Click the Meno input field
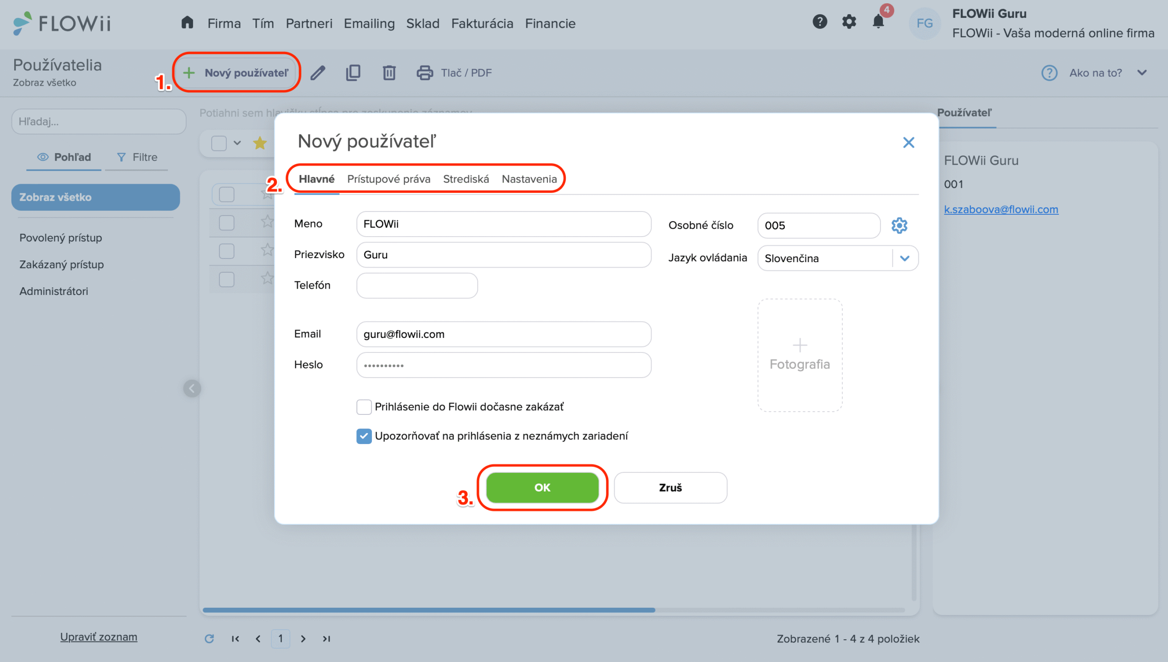The width and height of the screenshot is (1168, 662). pyautogui.click(x=504, y=224)
